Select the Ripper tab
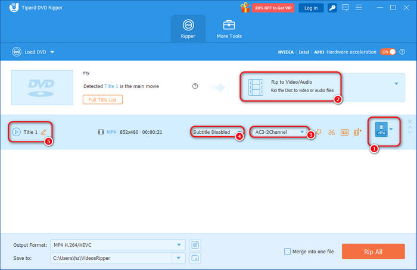 click(188, 29)
